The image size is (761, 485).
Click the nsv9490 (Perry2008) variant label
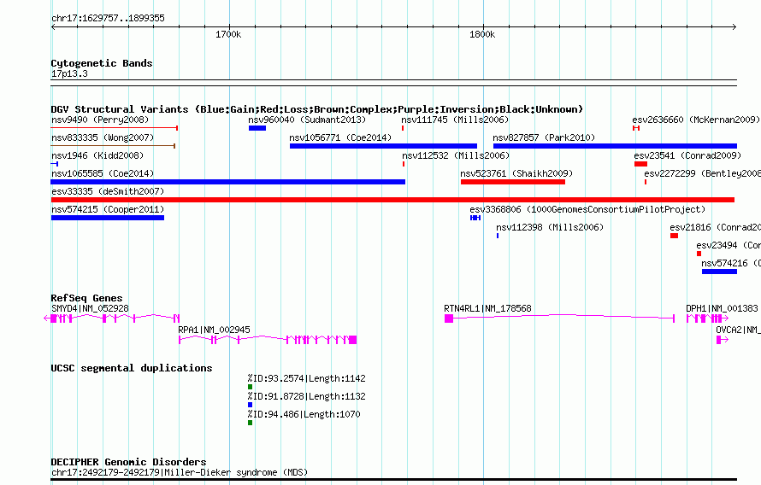point(100,120)
